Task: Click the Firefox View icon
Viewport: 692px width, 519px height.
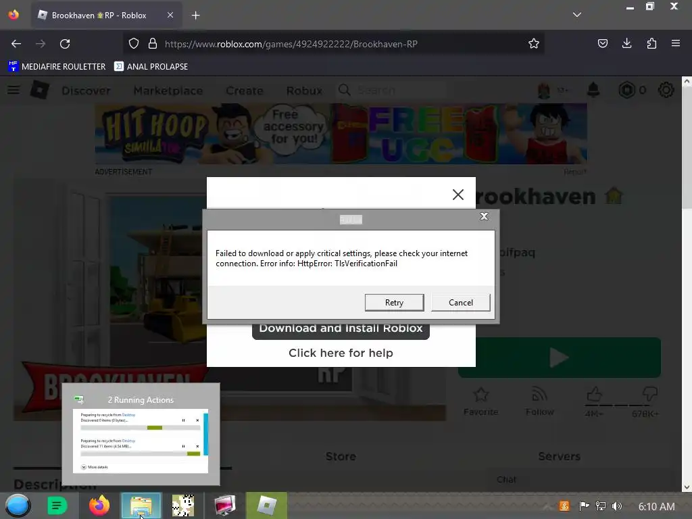Action: pyautogui.click(x=14, y=15)
